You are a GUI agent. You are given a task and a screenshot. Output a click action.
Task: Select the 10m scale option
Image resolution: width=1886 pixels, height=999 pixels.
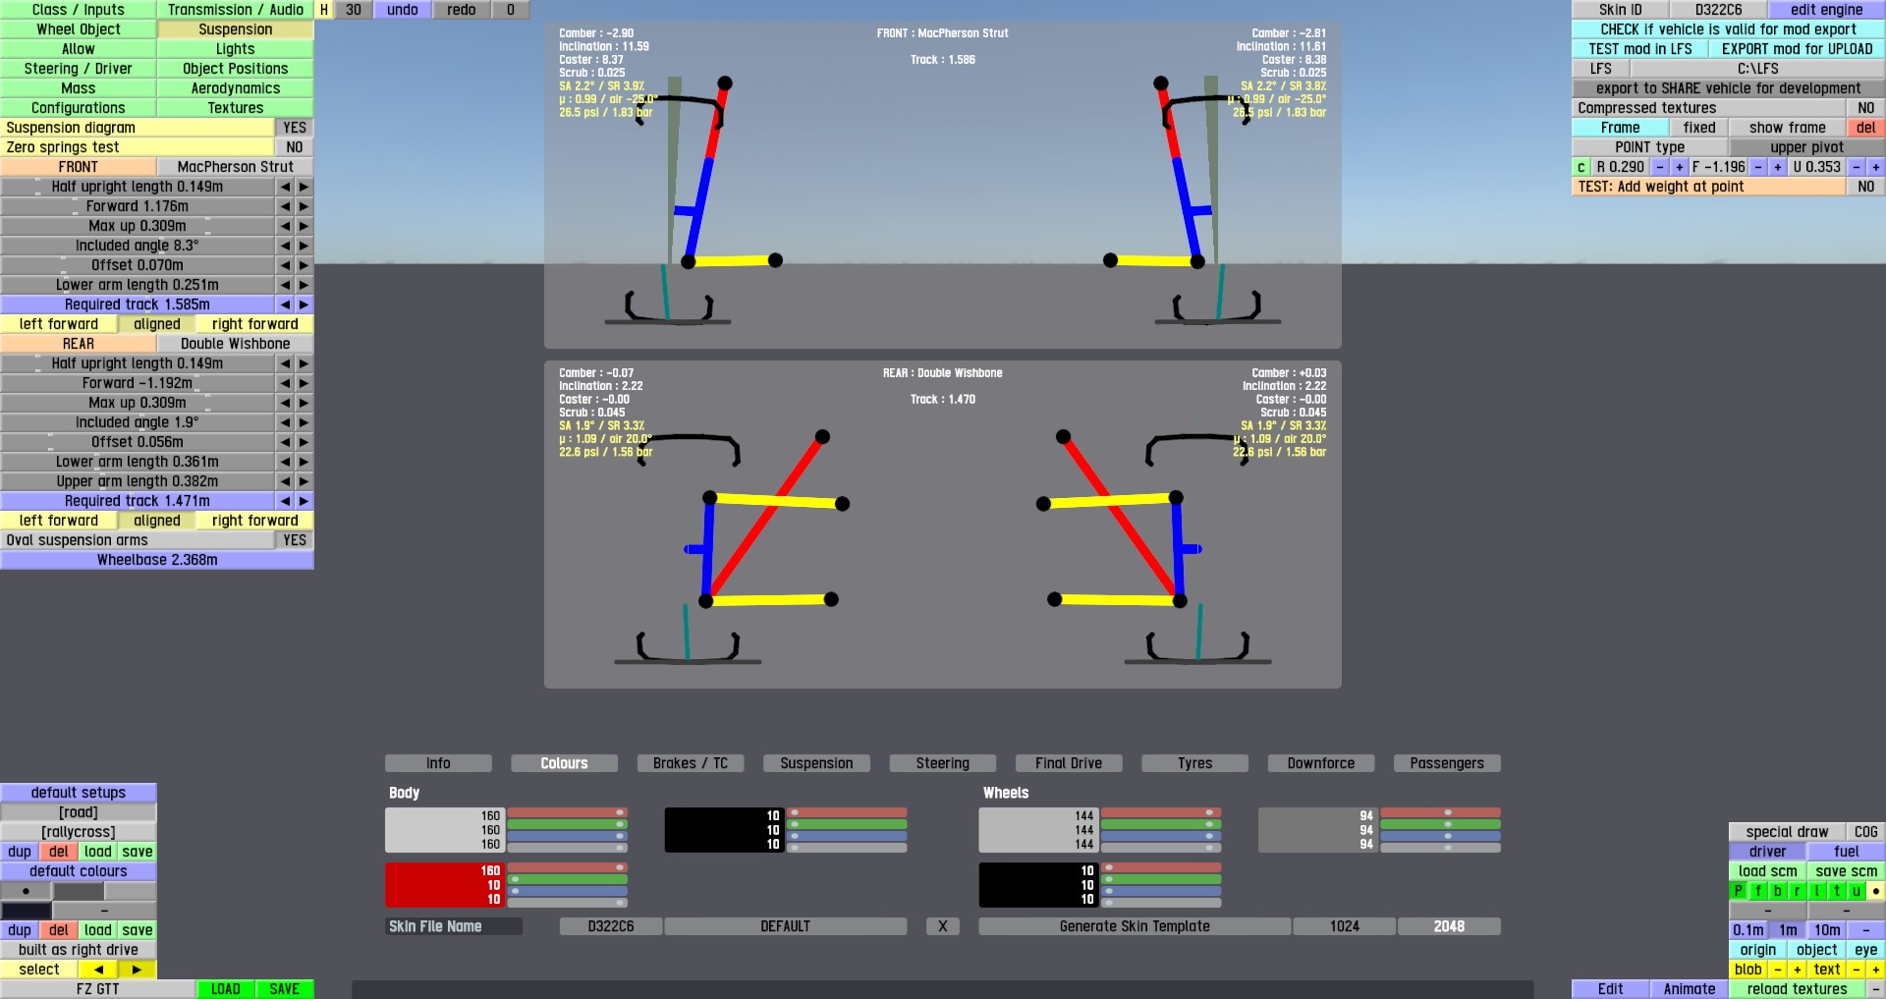pyautogui.click(x=1827, y=930)
